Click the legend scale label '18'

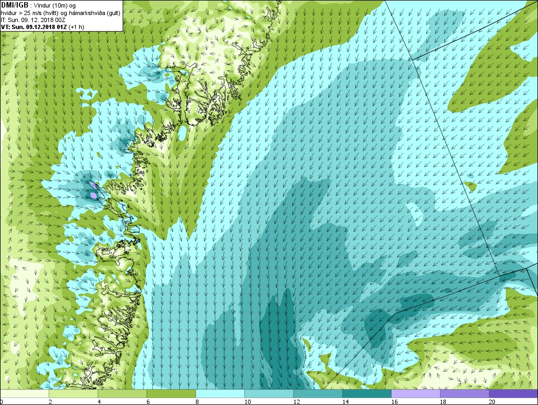(x=443, y=402)
